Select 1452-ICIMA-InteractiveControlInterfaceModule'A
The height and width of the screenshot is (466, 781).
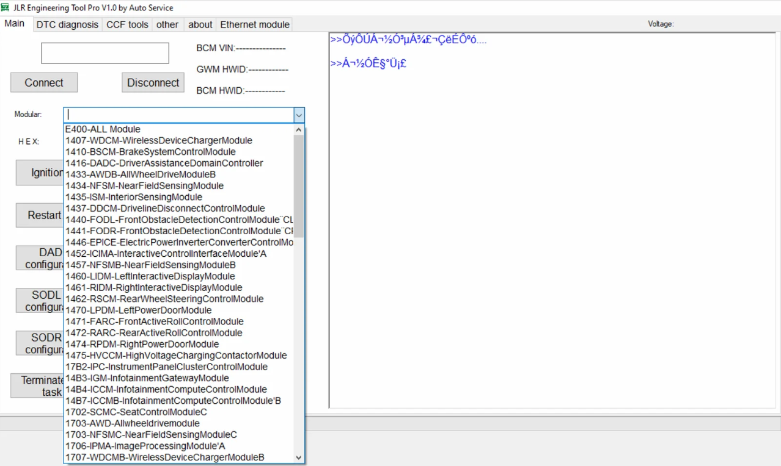point(178,253)
